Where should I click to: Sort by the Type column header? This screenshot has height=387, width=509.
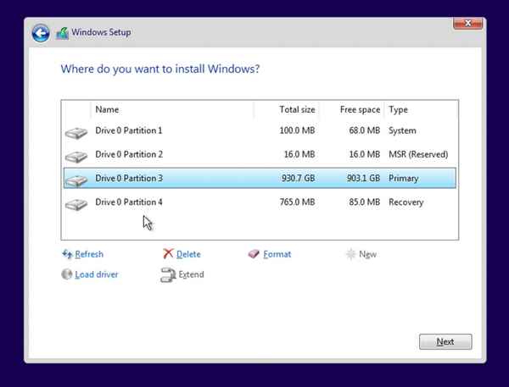pos(421,109)
